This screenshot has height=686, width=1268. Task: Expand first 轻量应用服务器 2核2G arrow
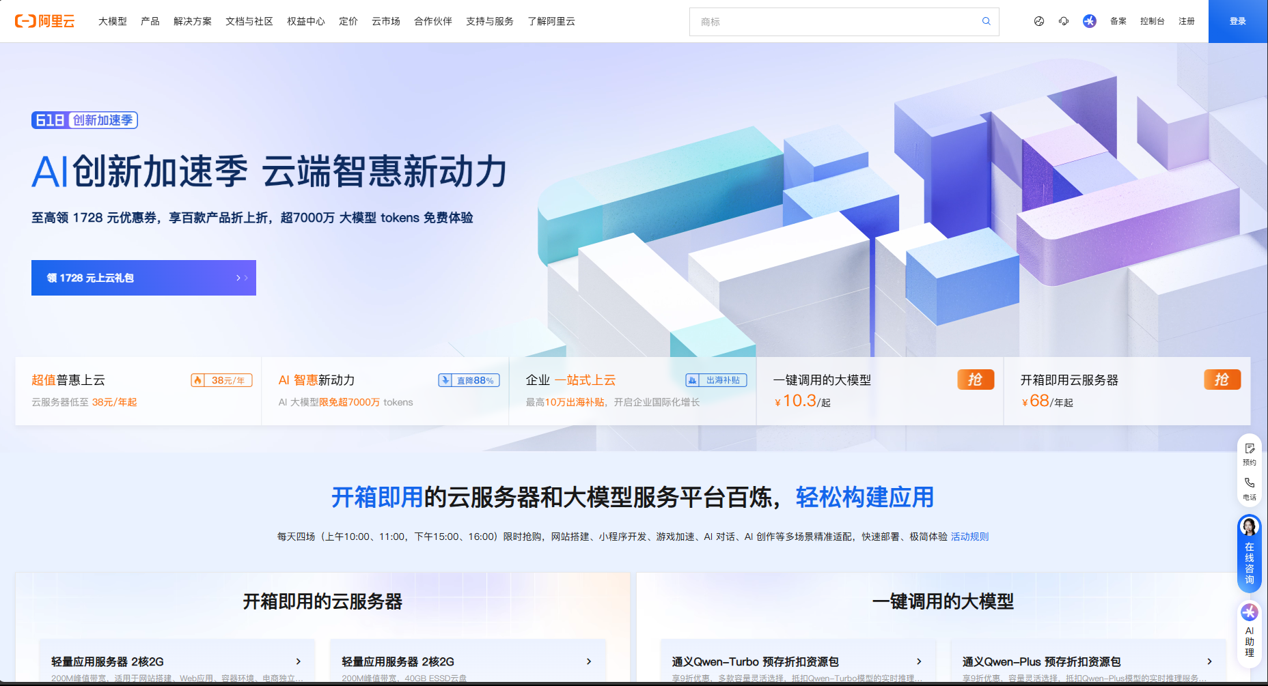(299, 661)
